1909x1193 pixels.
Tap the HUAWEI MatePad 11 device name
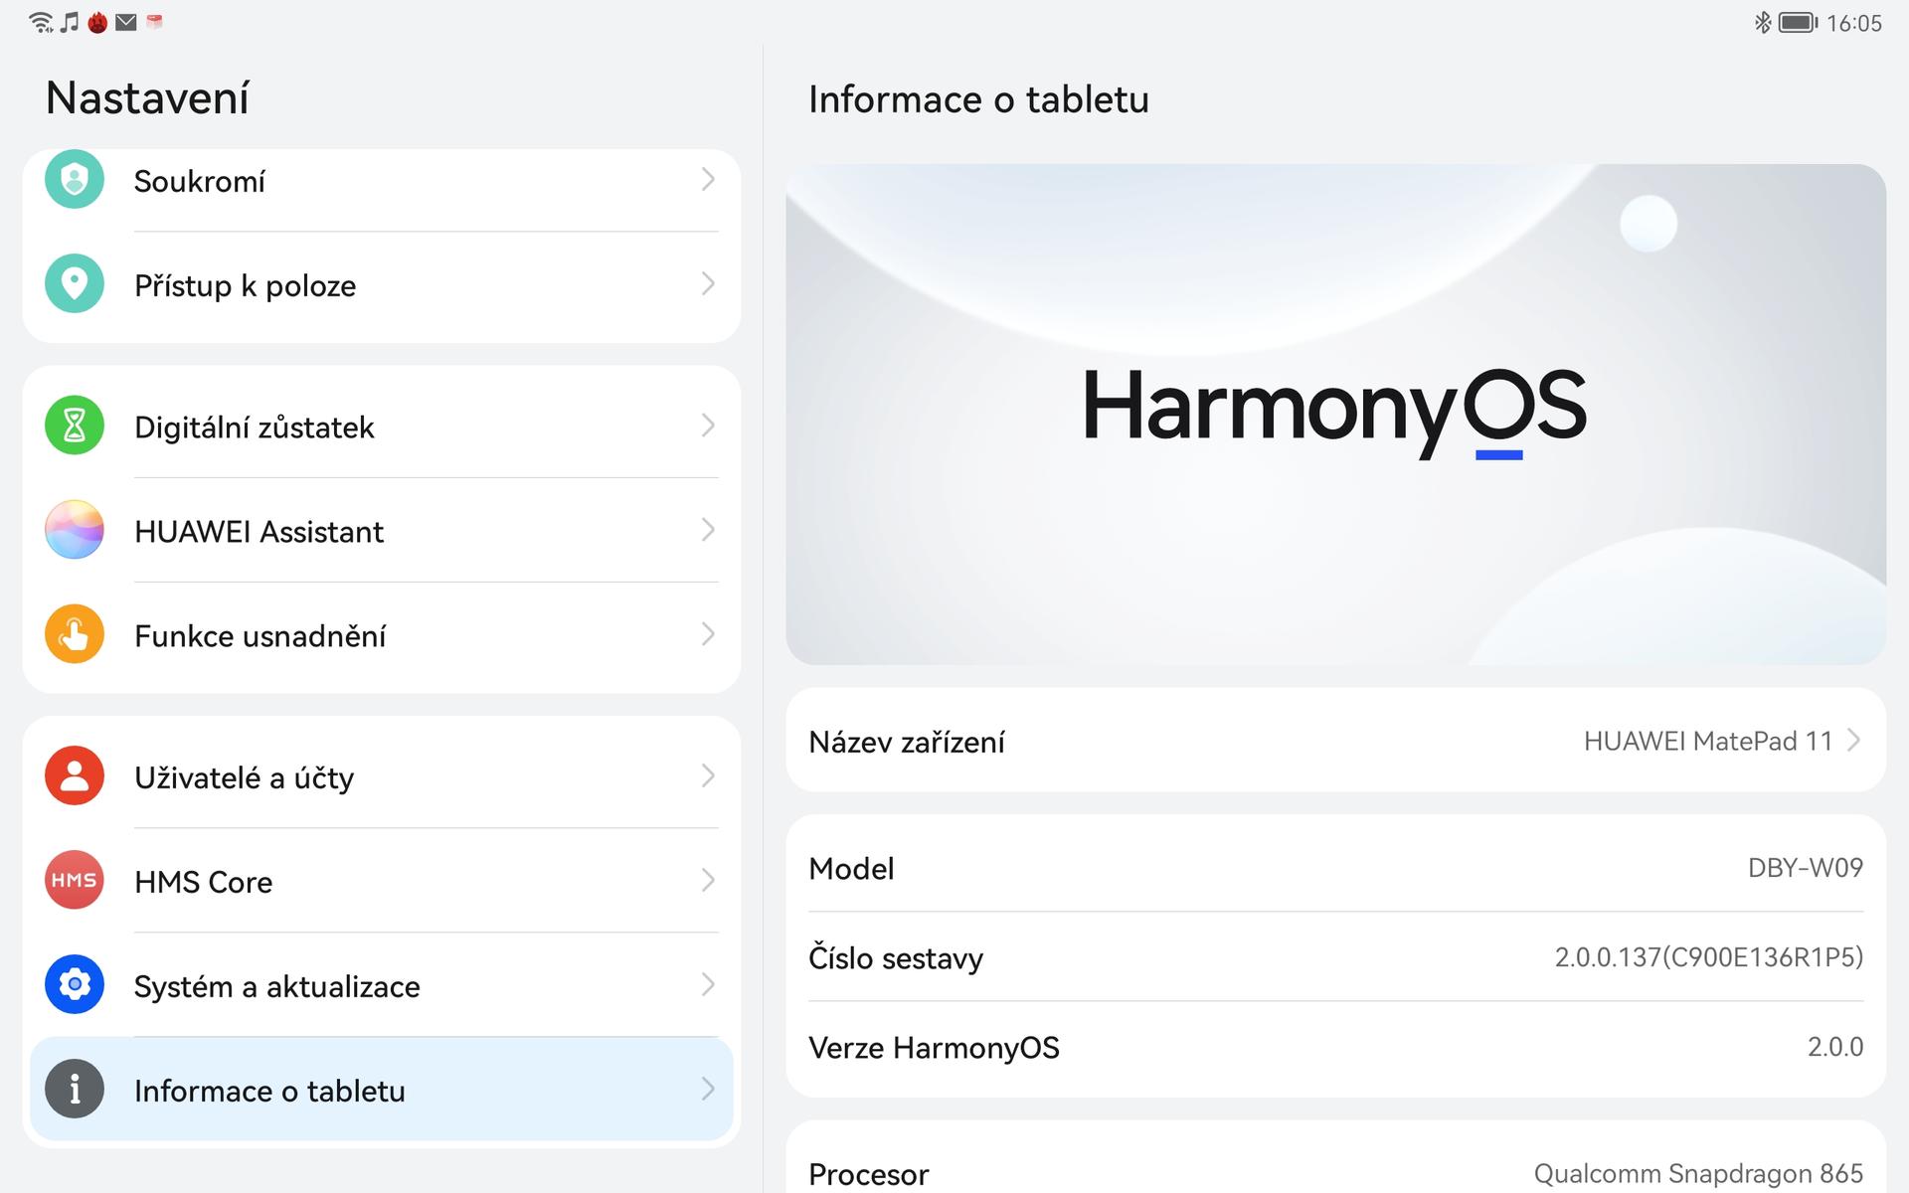[x=1707, y=741]
